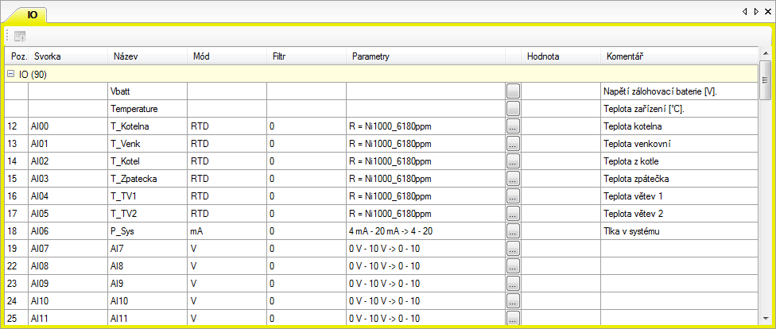Select the IO tab
This screenshot has height=329, width=776.
pos(32,15)
